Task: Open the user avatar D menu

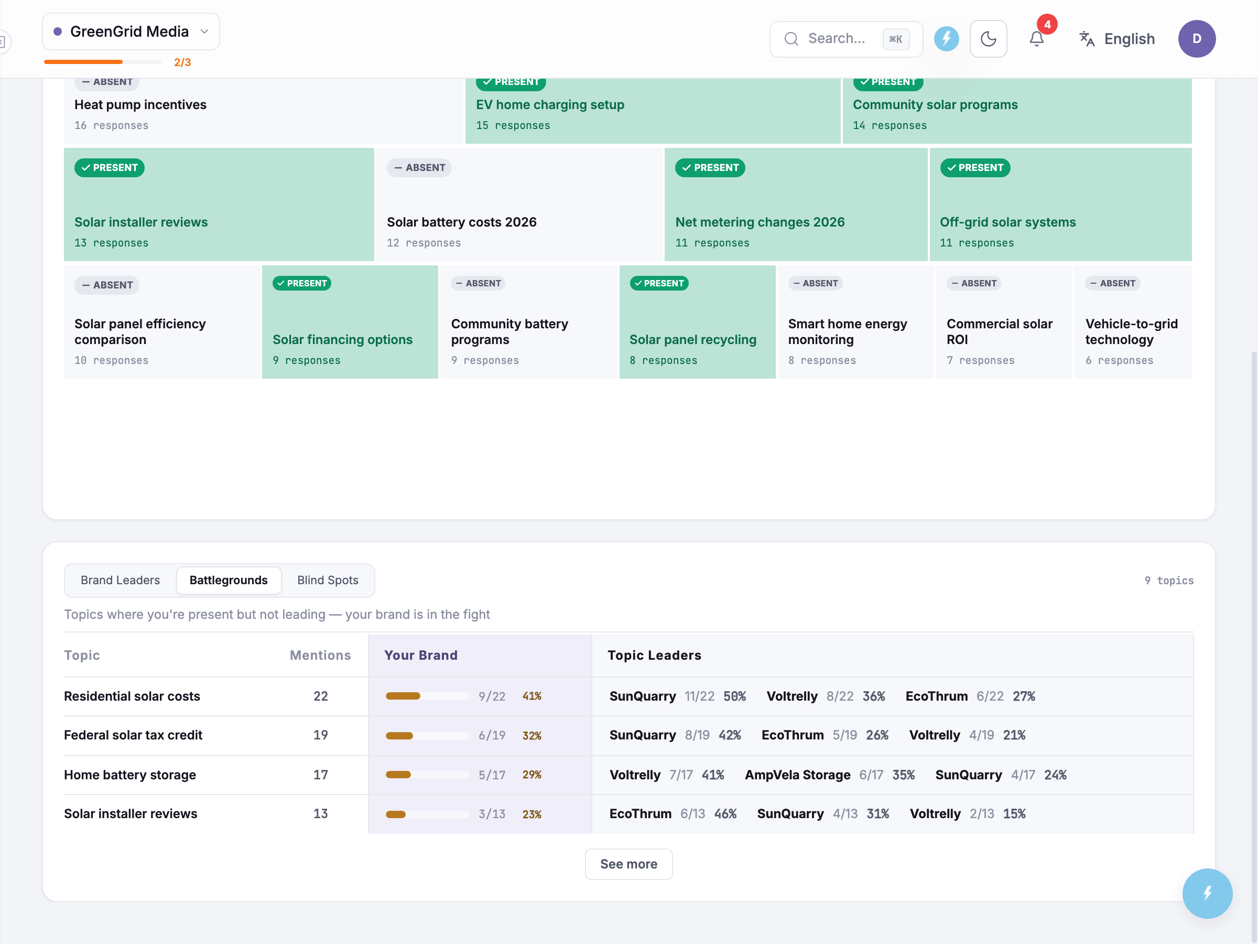Action: tap(1197, 39)
